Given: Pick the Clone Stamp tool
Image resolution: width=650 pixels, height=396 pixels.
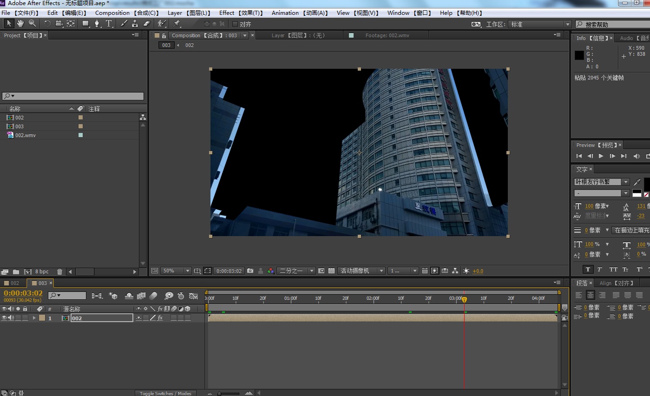Looking at the screenshot, I should 135,23.
